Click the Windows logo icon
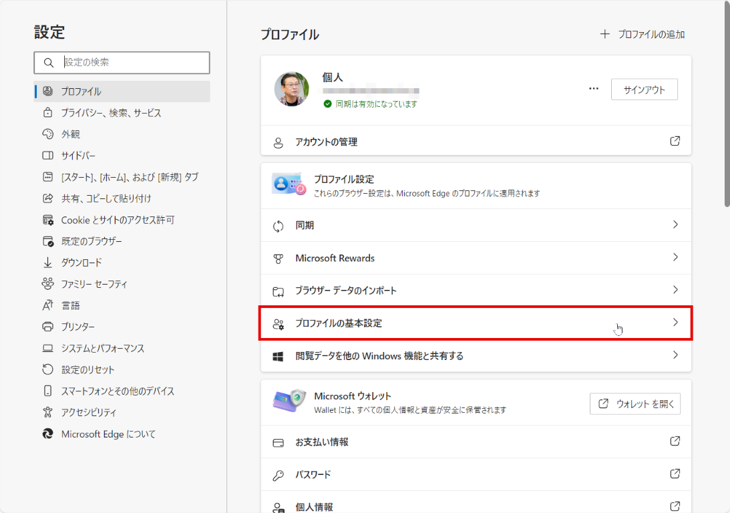The width and height of the screenshot is (730, 513). pyautogui.click(x=278, y=357)
